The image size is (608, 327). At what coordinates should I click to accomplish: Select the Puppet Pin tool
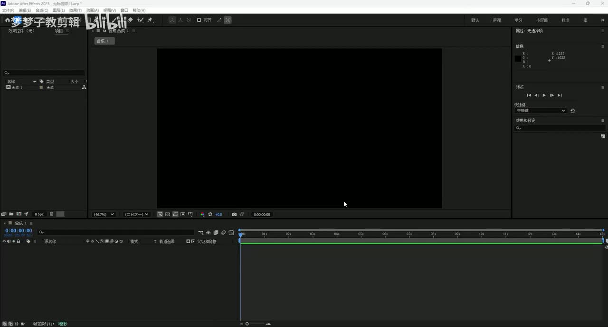tap(150, 20)
